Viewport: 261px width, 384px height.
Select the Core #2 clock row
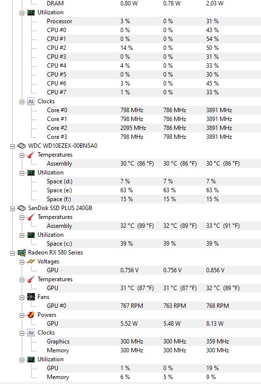(x=153, y=128)
